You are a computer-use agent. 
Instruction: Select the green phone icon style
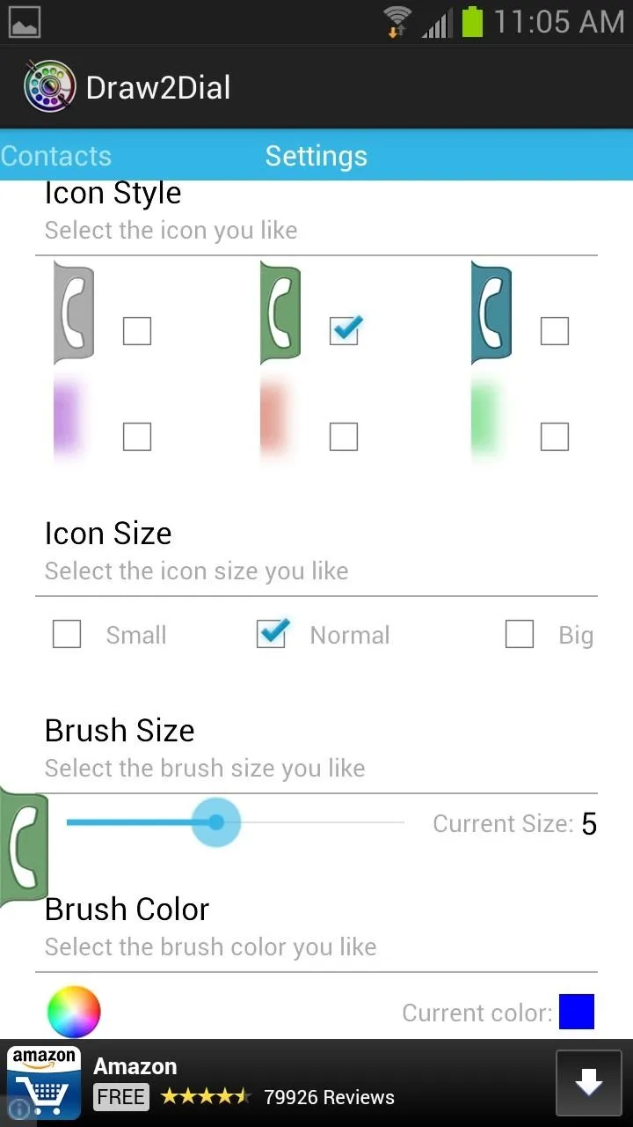pyautogui.click(x=280, y=313)
